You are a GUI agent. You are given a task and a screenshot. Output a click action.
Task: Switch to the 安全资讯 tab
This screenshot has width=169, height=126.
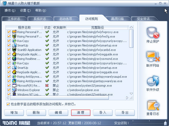(143, 19)
